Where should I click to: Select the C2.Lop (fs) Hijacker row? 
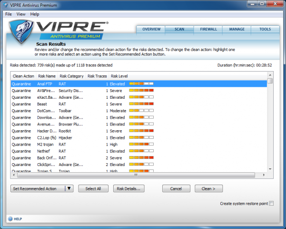(139, 138)
